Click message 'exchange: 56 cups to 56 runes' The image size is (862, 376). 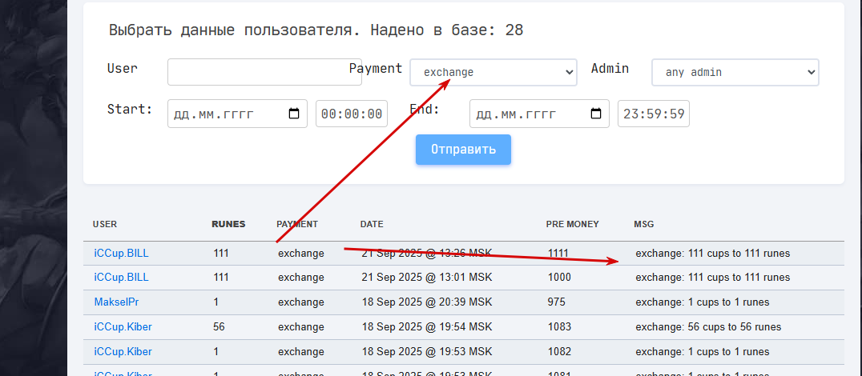[708, 326]
